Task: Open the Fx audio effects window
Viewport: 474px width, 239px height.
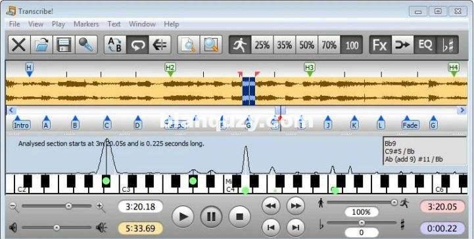Action: (380, 45)
